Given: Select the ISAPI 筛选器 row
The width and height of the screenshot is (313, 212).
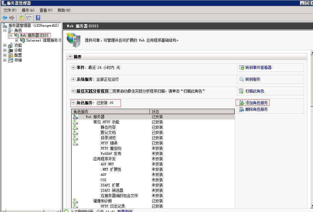Looking at the screenshot, I should [153, 190].
